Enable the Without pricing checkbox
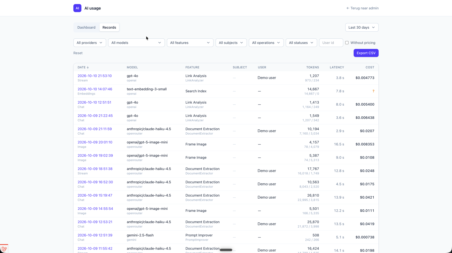452x253 pixels. (x=347, y=43)
